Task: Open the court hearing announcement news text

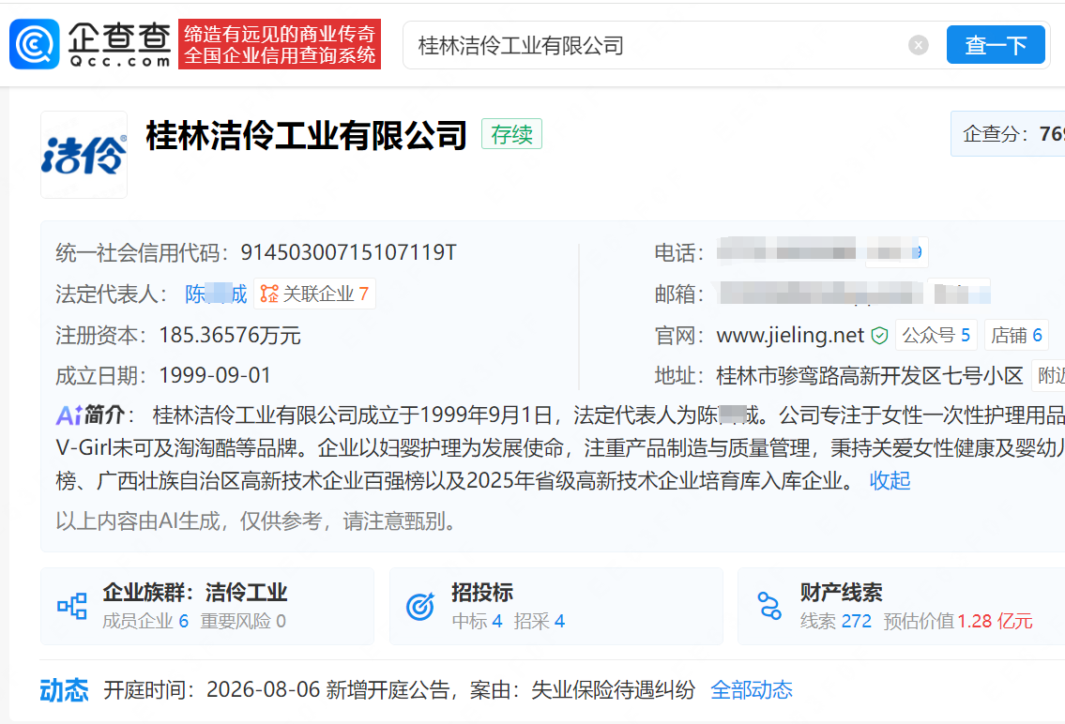Action: (400, 690)
